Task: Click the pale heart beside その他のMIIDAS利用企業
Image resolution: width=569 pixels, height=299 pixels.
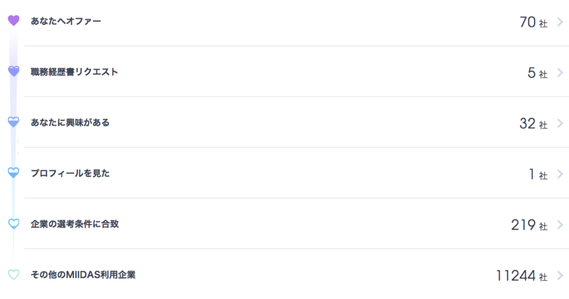Action: [14, 275]
